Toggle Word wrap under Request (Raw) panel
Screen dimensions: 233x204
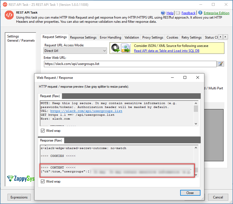[43, 130]
